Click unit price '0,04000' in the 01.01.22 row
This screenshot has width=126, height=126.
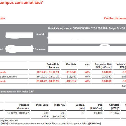(107, 81)
